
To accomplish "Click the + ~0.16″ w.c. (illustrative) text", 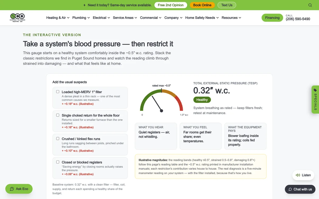I will [78, 127].
